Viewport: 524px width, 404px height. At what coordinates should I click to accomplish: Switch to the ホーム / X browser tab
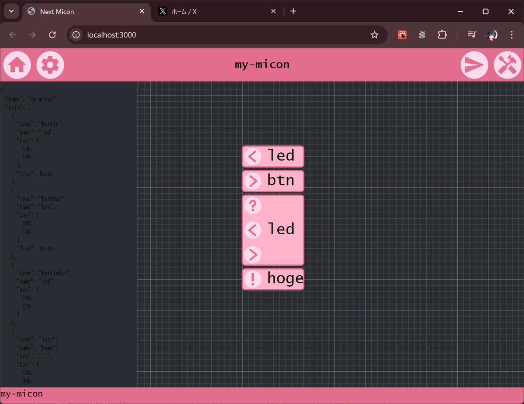tap(217, 12)
